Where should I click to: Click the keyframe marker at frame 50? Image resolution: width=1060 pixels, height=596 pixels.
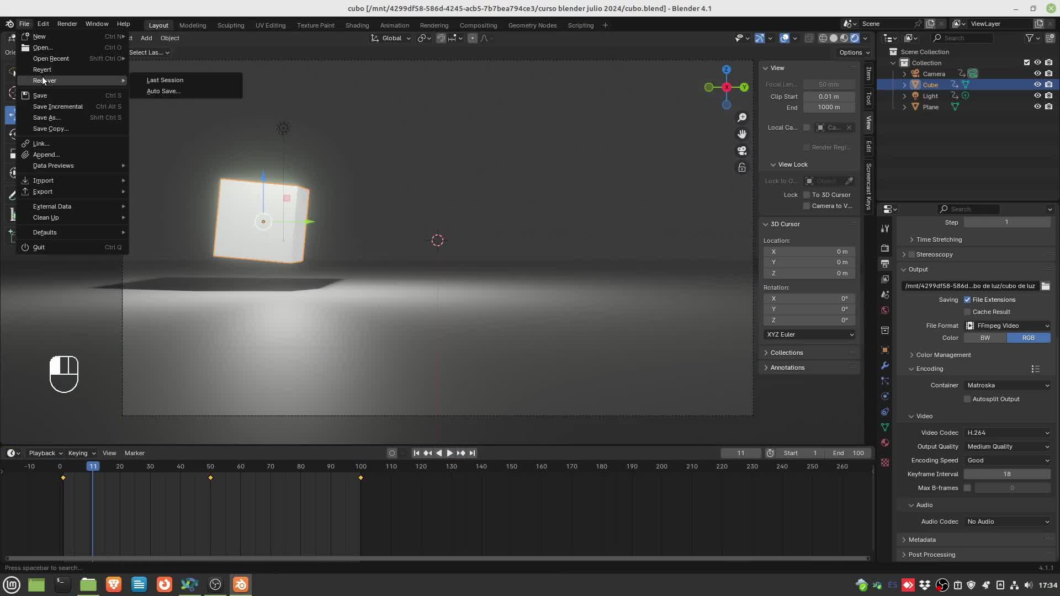[x=210, y=477]
